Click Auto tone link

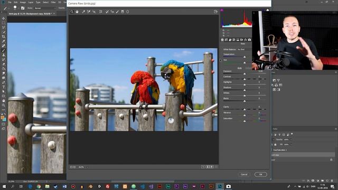coord(239,68)
